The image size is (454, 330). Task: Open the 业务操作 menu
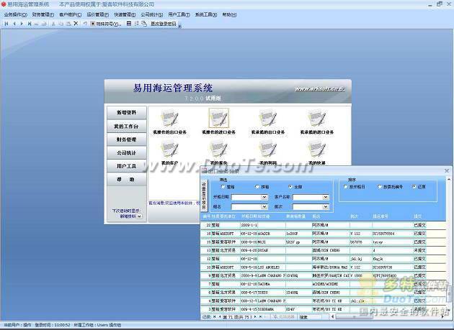(x=15, y=14)
